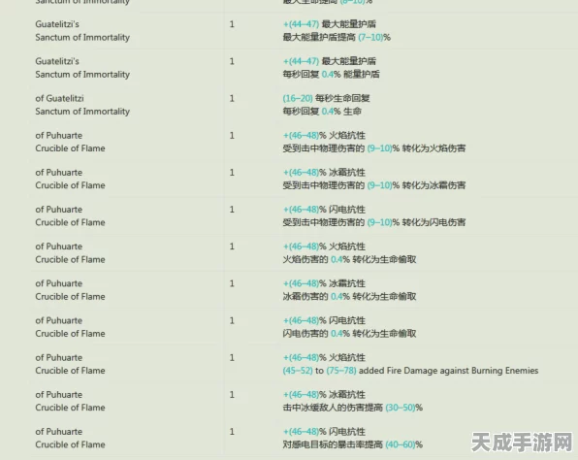The width and height of the screenshot is (578, 460).
Task: Click the line ending "转化为冰霜伤害"
Action: [374, 185]
